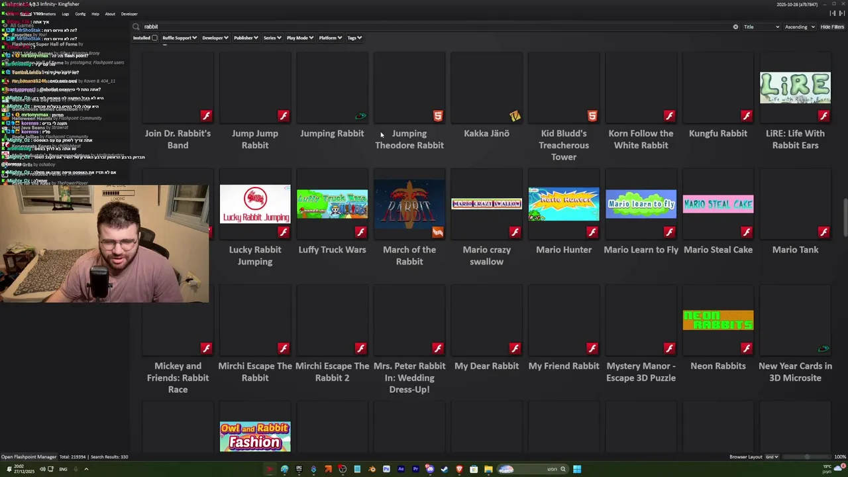Click the Flash icon on Join Dr. Rabbit's Band
The width and height of the screenshot is (848, 477).
point(207,116)
